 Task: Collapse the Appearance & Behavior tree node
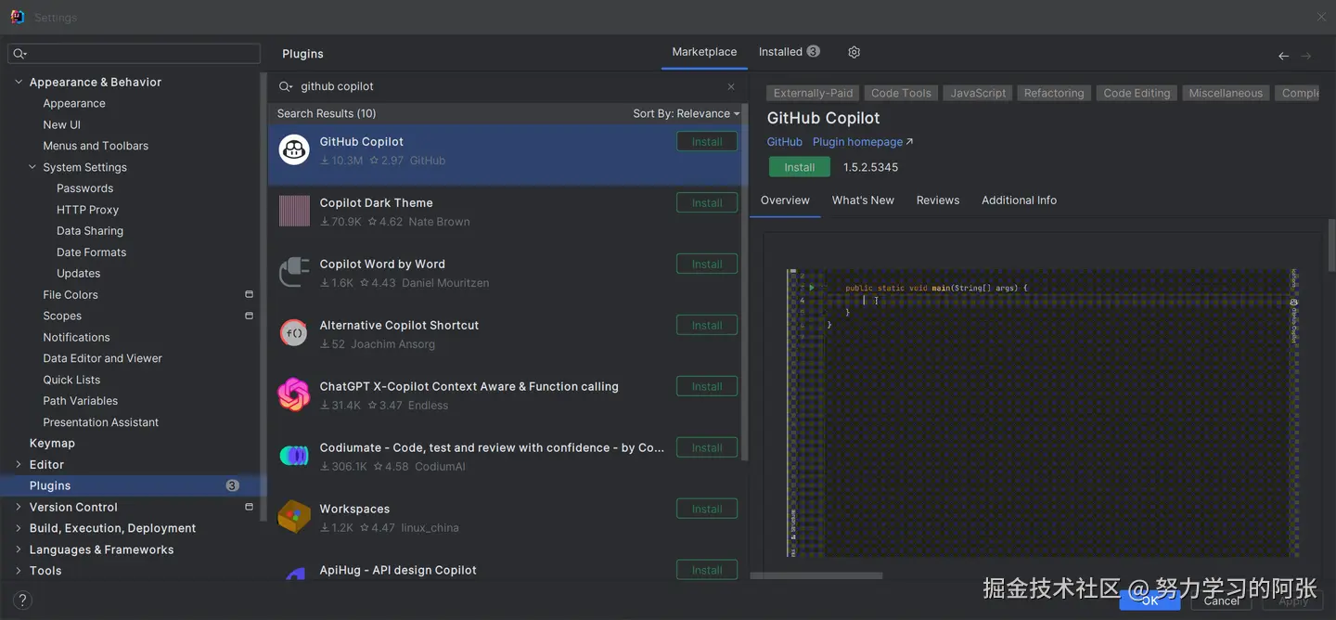pyautogui.click(x=19, y=82)
